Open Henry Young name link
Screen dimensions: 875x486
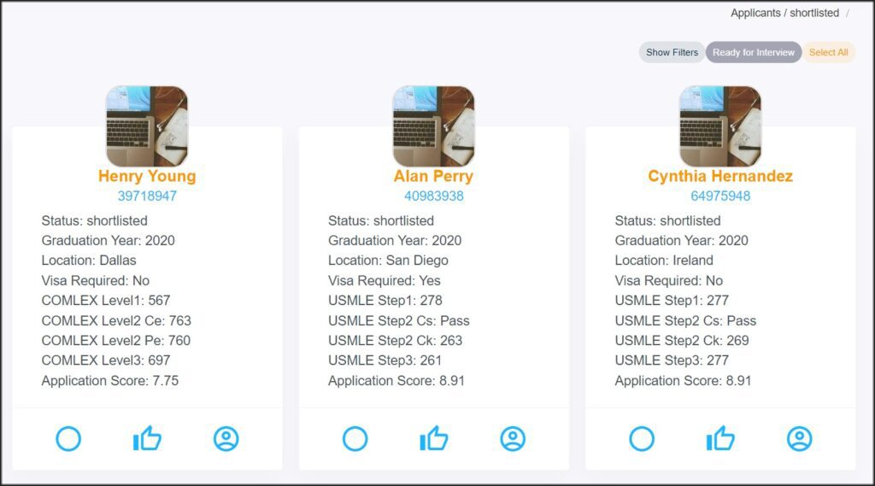tap(147, 176)
